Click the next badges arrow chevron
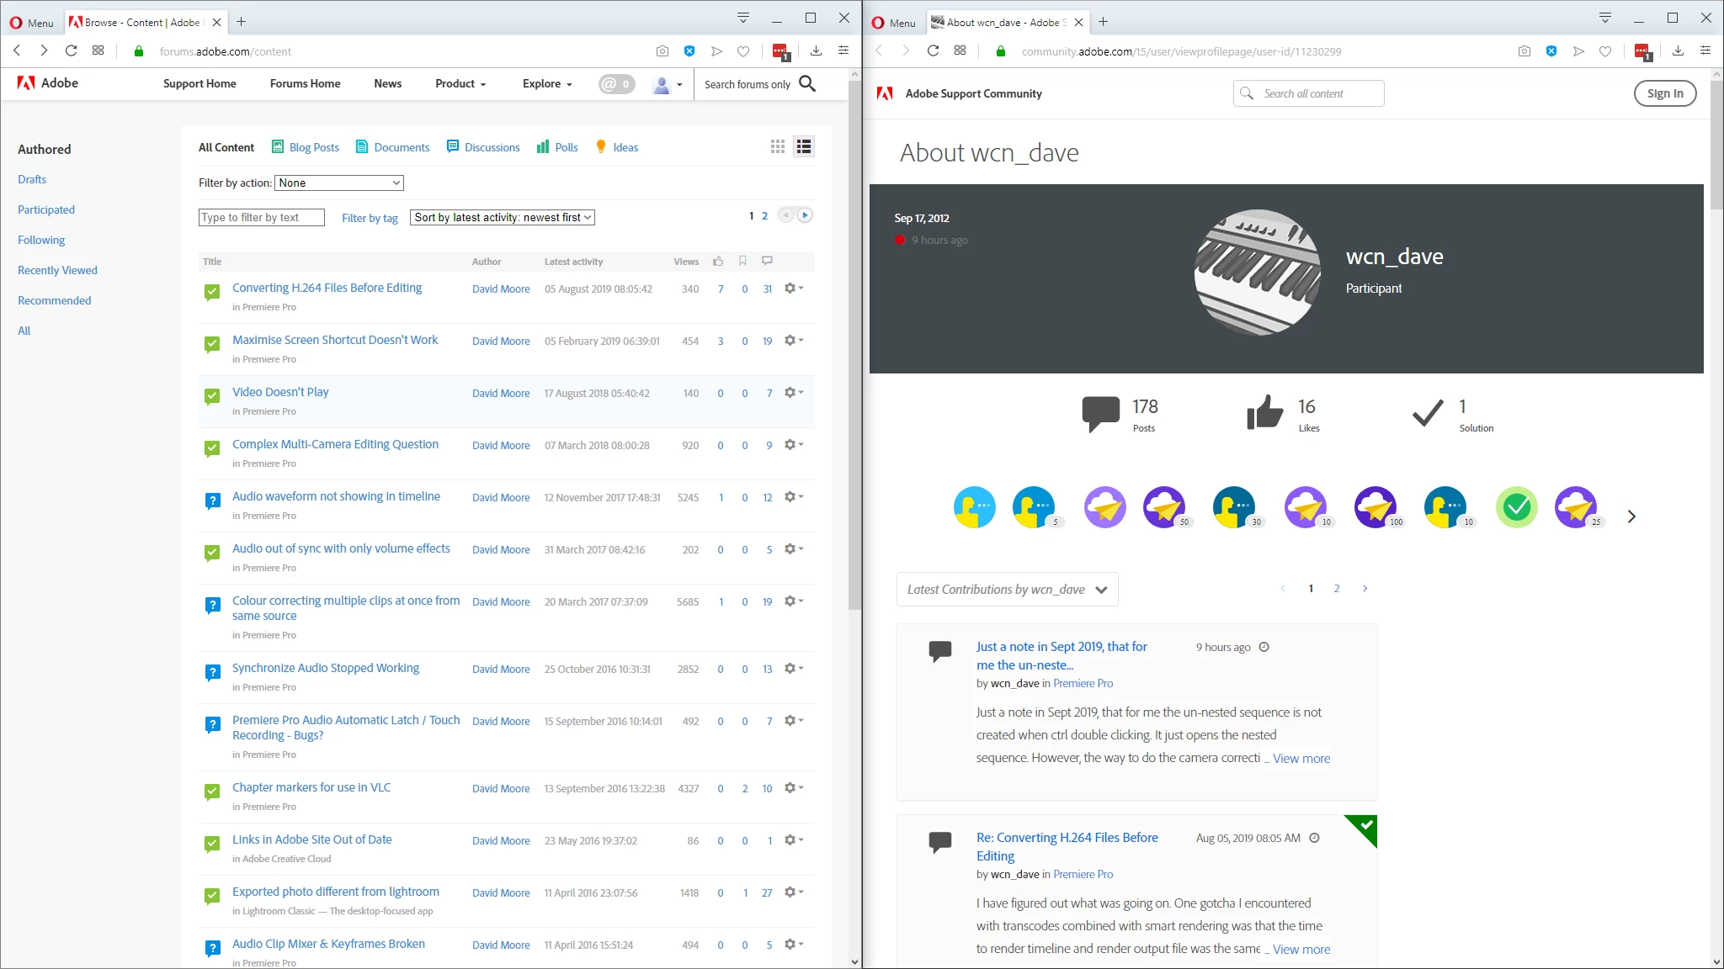Screen dimensions: 1724x969 pos(1631,516)
